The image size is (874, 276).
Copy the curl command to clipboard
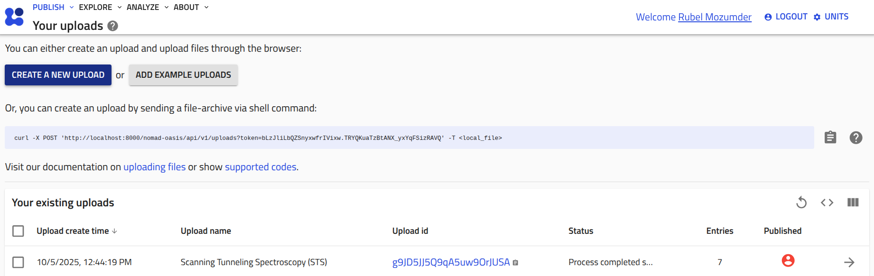tap(830, 138)
